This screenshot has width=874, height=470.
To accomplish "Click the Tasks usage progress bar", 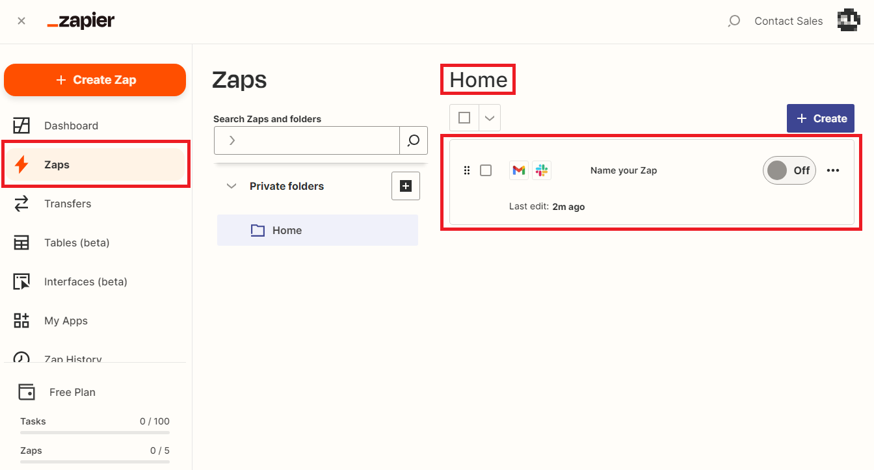I will click(95, 432).
